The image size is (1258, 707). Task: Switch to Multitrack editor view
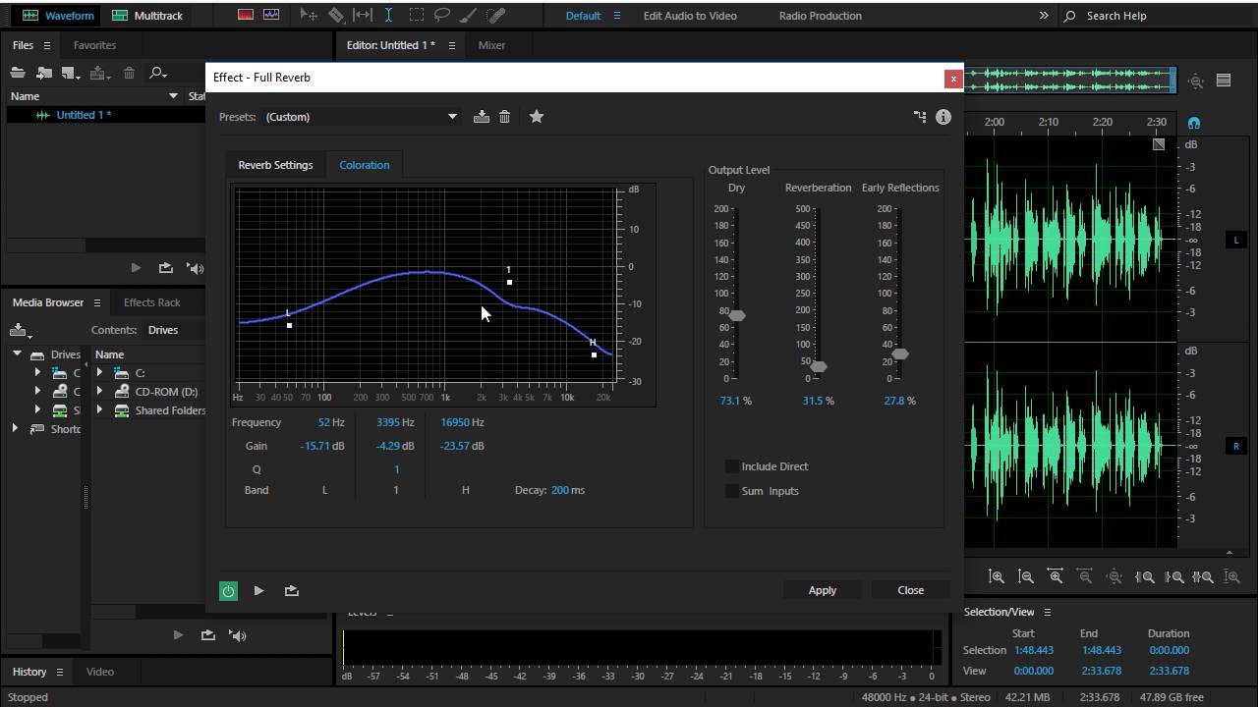point(147,16)
